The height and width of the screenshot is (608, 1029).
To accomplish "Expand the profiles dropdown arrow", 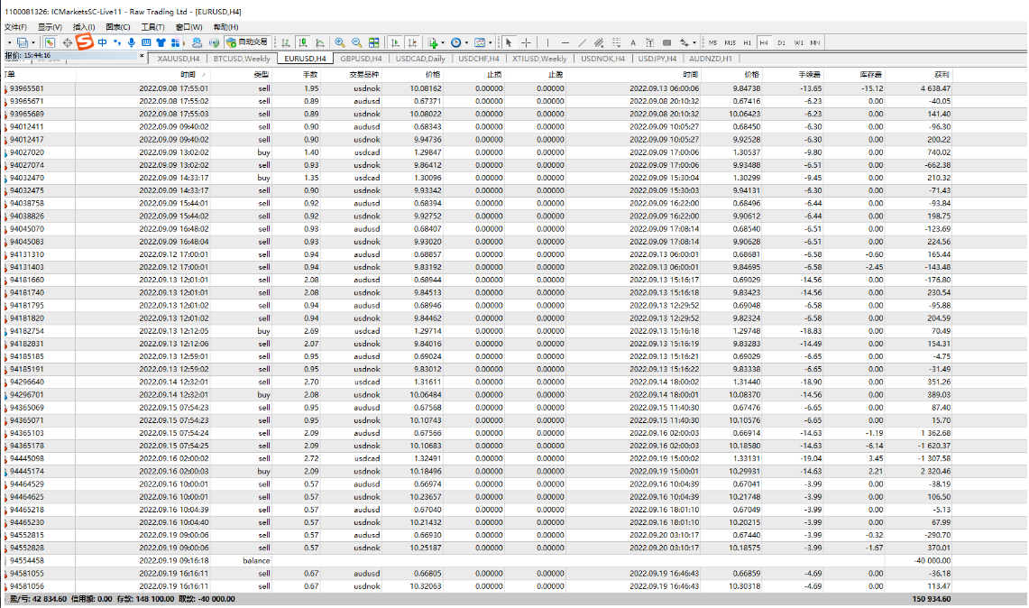I will coord(33,42).
